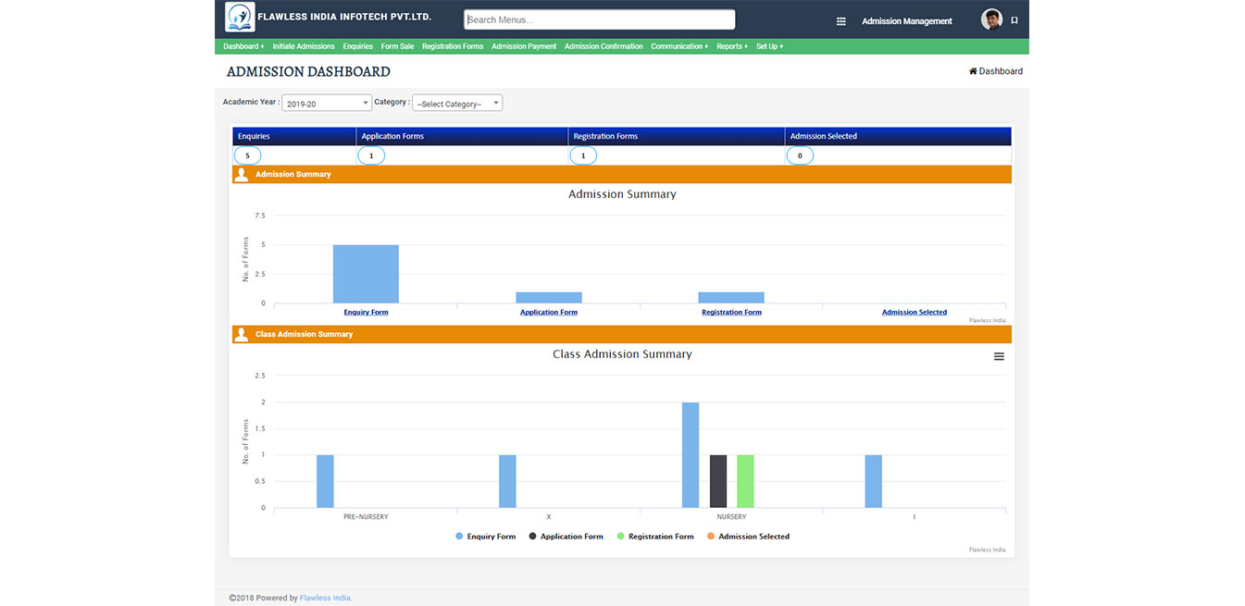Open the Class Admission Summary chart hamburger menu
The width and height of the screenshot is (1245, 606).
pyautogui.click(x=999, y=356)
